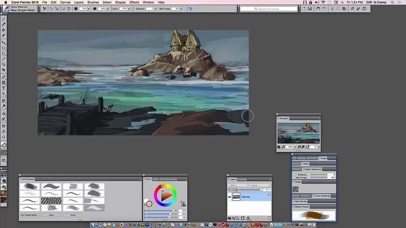Select the Digital Watercolor tab
This screenshot has width=406, height=228.
313,169
